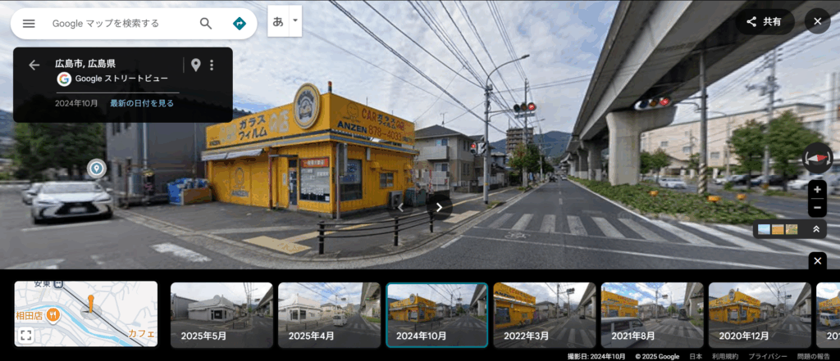Open directions via the blue arrow icon
The width and height of the screenshot is (840, 361).
[240, 24]
